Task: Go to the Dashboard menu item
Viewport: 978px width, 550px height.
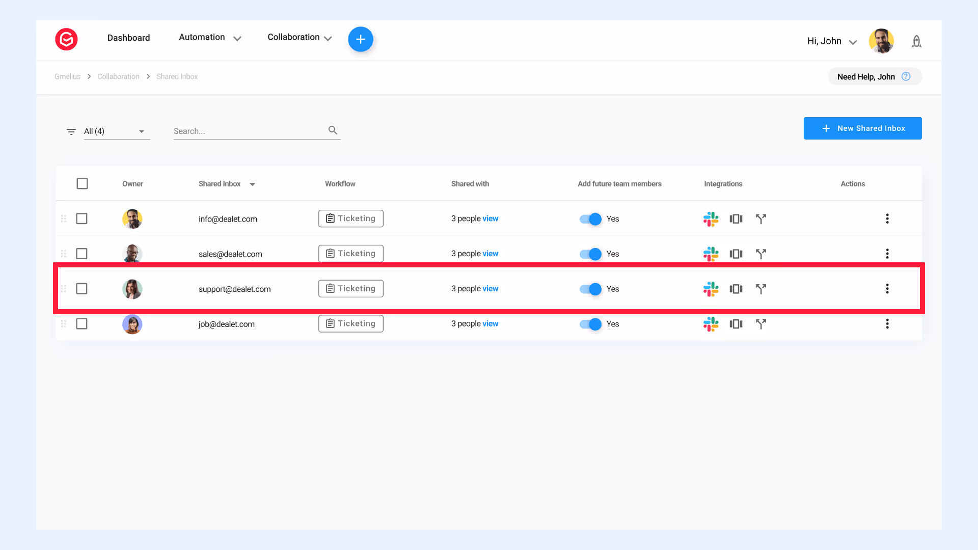Action: point(128,38)
